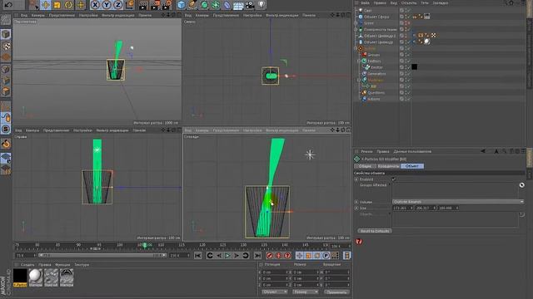Open Вид menu in perspective viewport
Viewport: 533px width, 299px height.
[24, 15]
